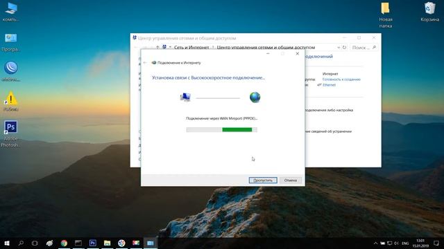Image resolution: width=444 pixels, height=249 pixels.
Task: Click the ENG language indicator
Action: (405, 243)
